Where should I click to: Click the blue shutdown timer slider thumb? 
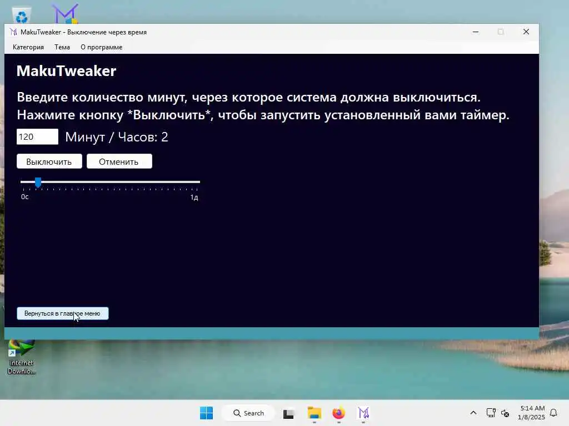38,182
